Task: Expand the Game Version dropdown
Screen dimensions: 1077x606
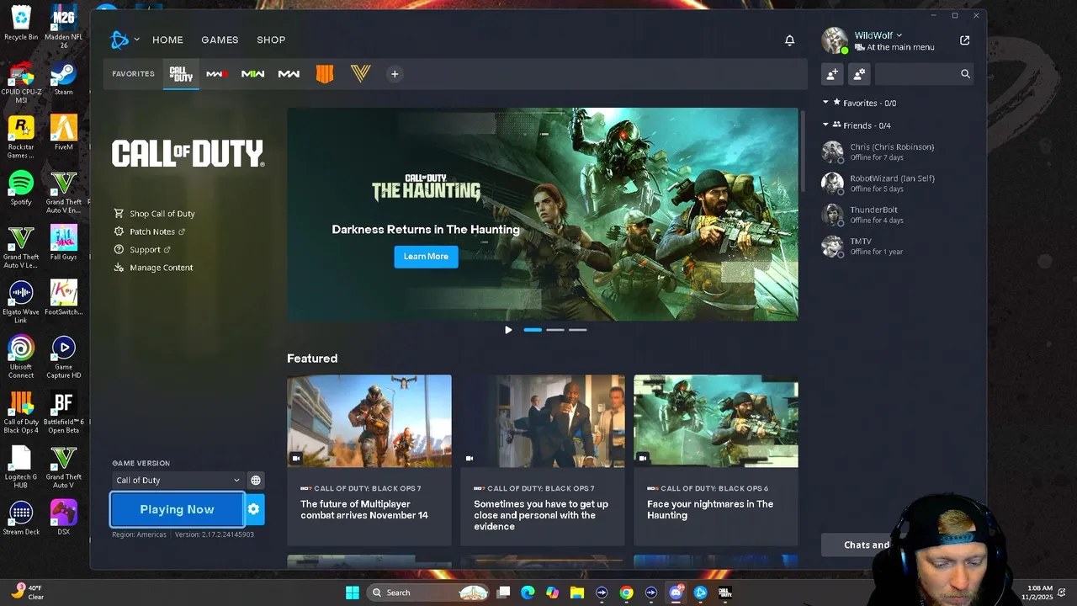Action: [x=178, y=480]
